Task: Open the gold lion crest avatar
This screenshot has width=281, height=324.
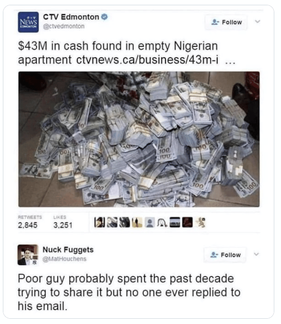Action: [x=200, y=223]
